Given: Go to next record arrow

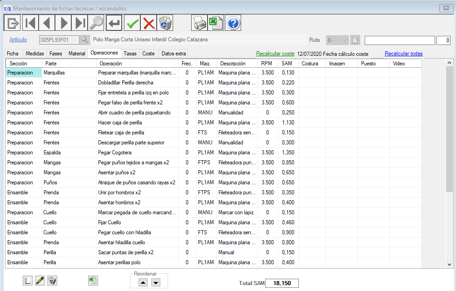Looking at the screenshot, I should point(64,22).
